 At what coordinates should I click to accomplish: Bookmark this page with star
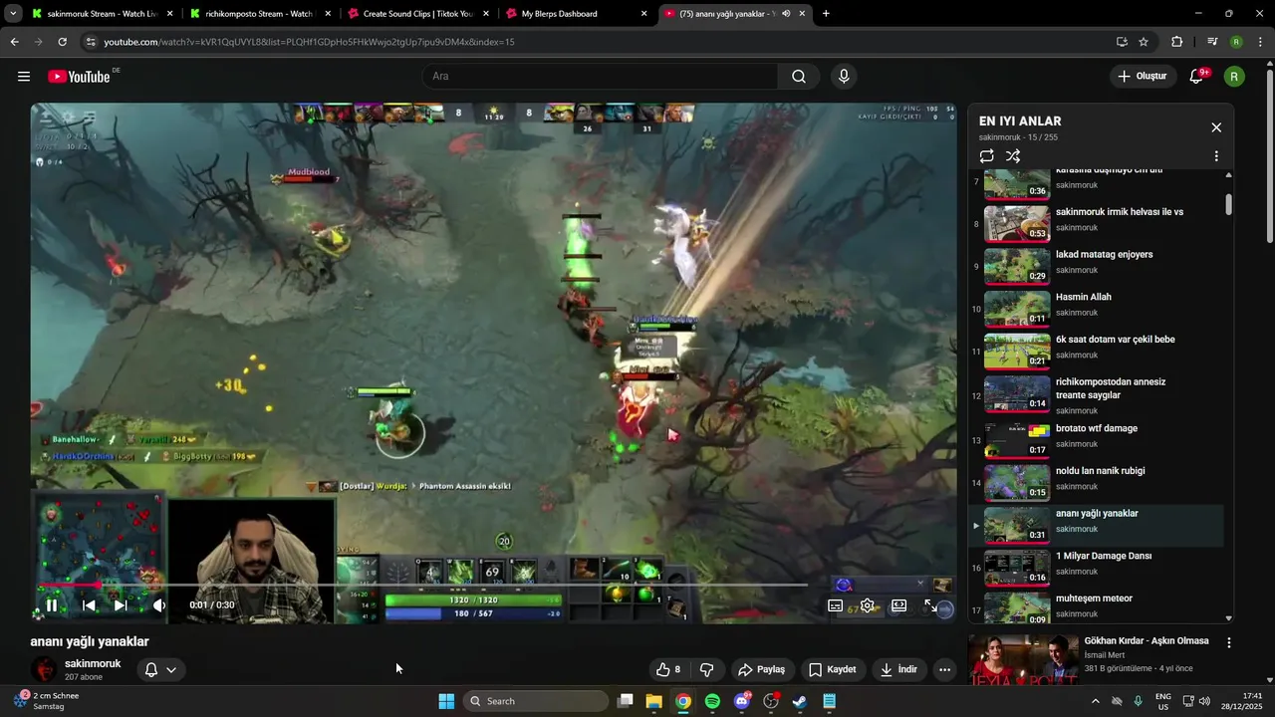[1144, 42]
